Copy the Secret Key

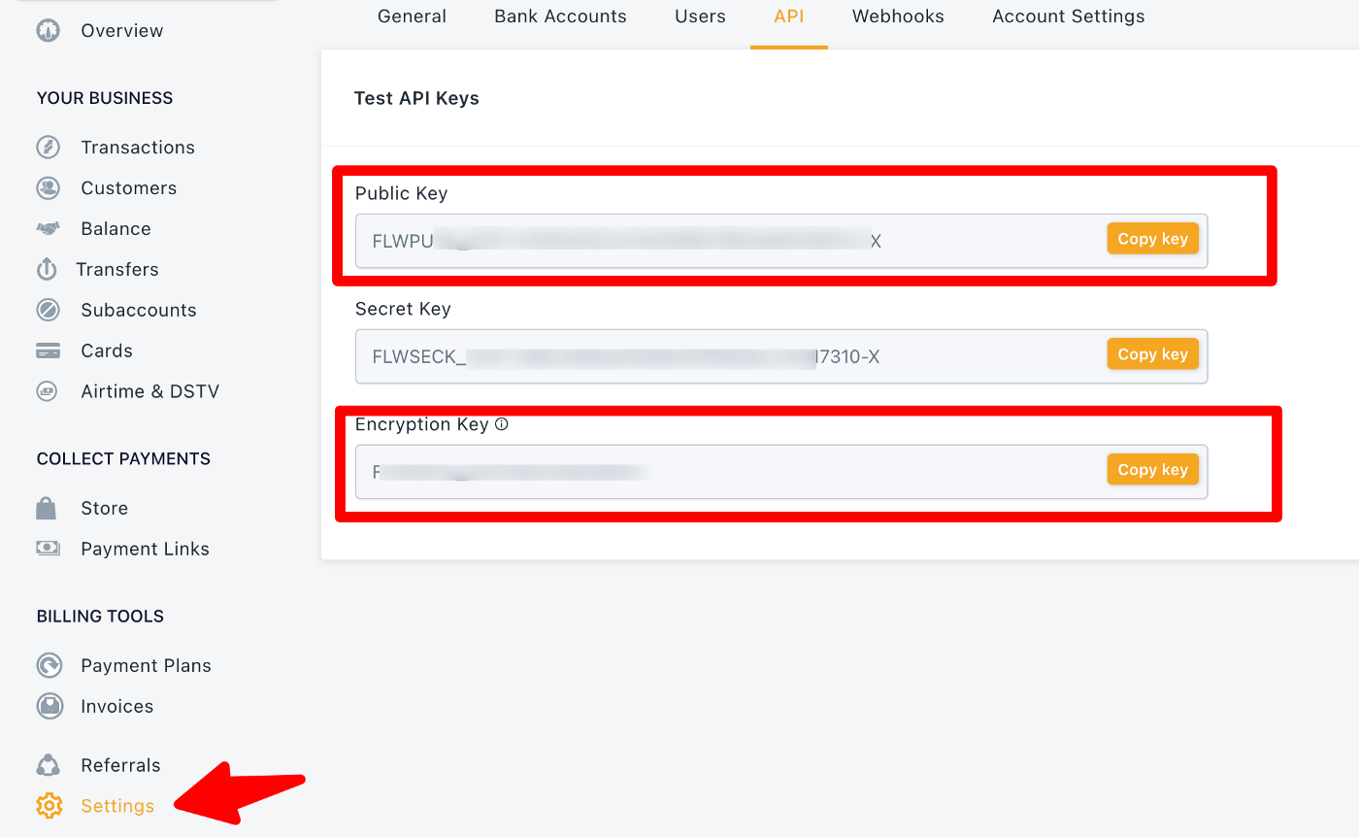(1152, 354)
